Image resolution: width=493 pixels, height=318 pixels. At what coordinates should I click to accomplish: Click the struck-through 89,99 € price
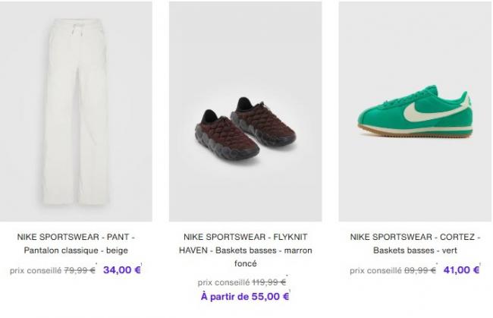420,270
